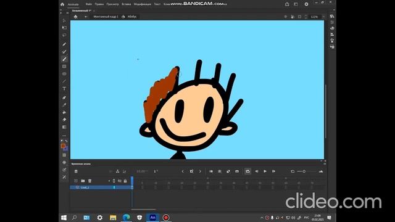This screenshot has height=222, width=395.
Task: Open the gear settings icon in Animate title bar
Action: coord(306,4)
